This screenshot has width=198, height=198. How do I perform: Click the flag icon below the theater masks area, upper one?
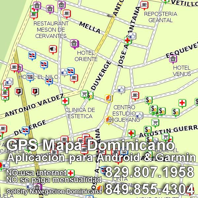pos(32,55)
